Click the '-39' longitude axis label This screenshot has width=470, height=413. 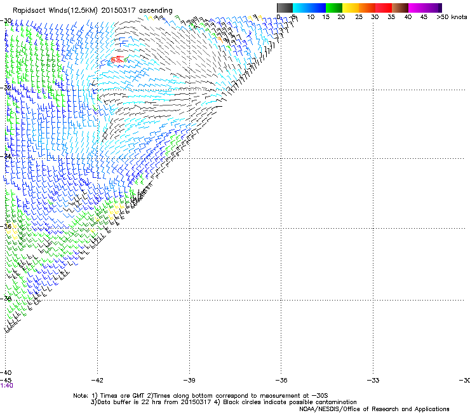pyautogui.click(x=189, y=381)
